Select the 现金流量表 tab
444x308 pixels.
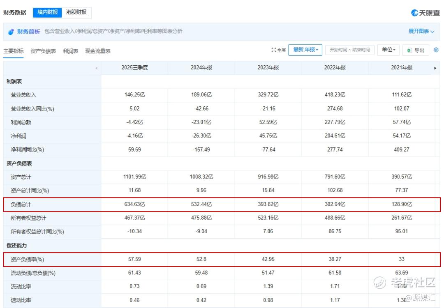[98, 51]
